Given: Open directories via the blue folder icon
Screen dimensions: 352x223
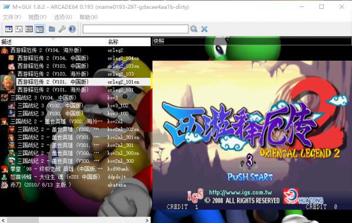Looking at the screenshot, I should tap(52, 29).
